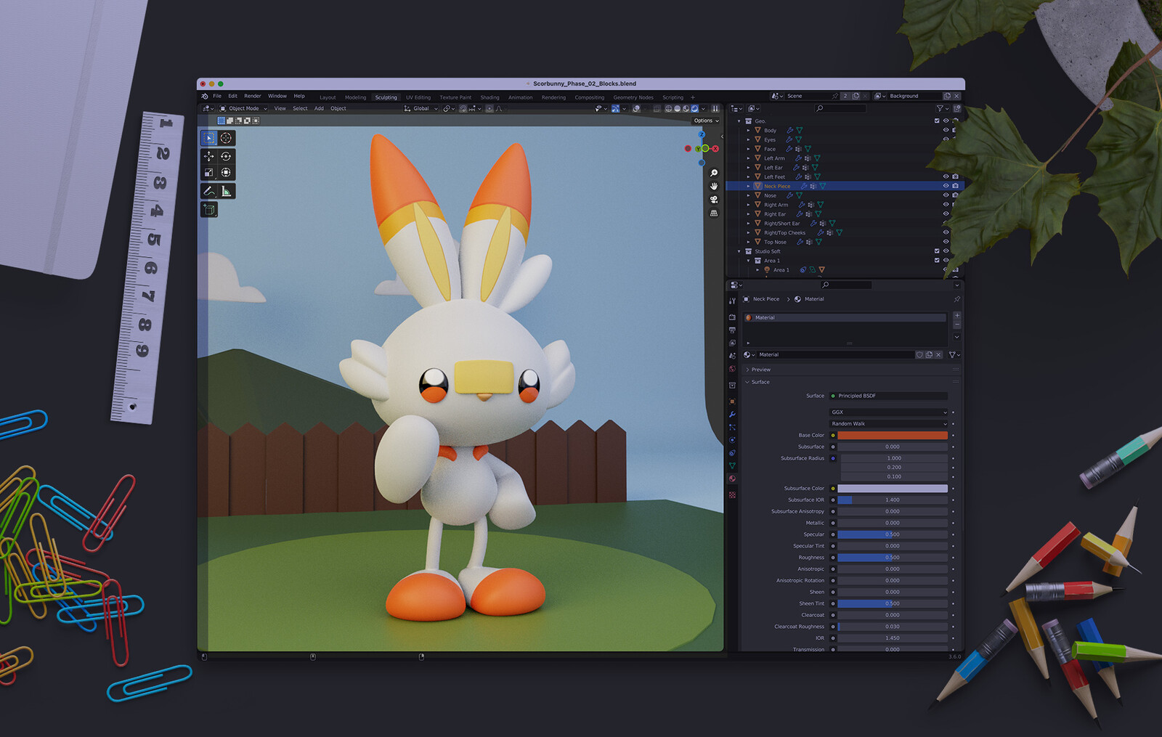Open the Tool properties tab
The height and width of the screenshot is (737, 1162).
click(732, 301)
